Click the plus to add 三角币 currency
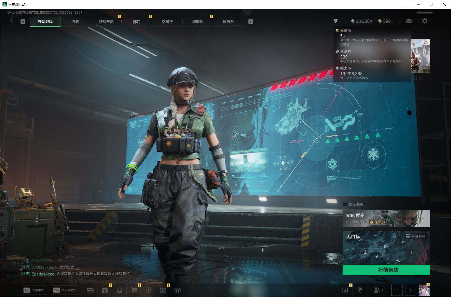Viewport: 451px width, 297px height. 394,21
